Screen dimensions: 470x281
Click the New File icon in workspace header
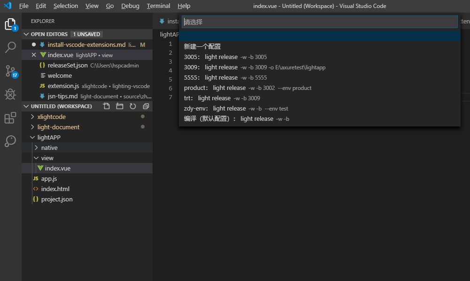[107, 106]
